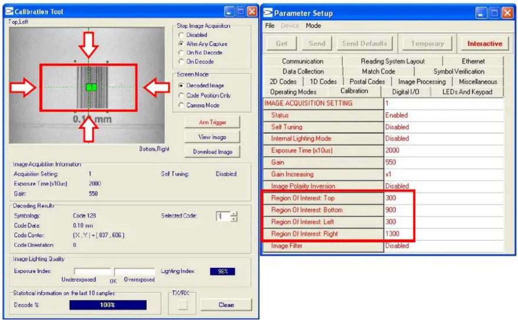Click the Send toolbar button

point(317,43)
